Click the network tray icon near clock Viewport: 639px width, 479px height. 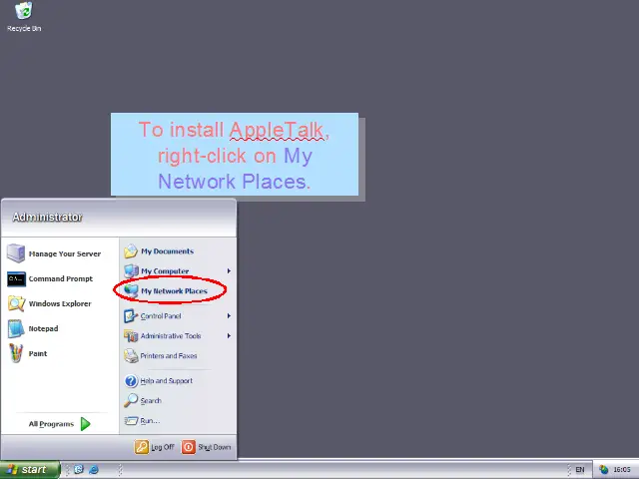(x=603, y=470)
